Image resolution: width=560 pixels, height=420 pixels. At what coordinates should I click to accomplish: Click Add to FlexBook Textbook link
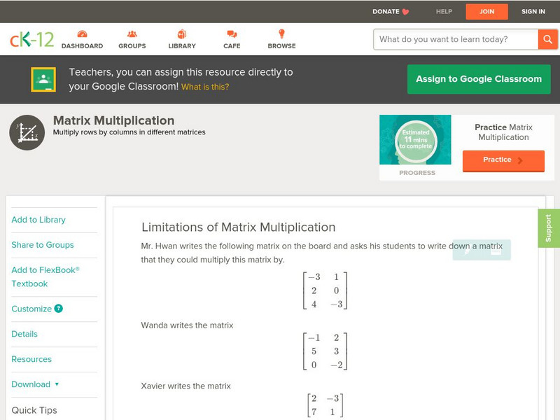pyautogui.click(x=45, y=276)
